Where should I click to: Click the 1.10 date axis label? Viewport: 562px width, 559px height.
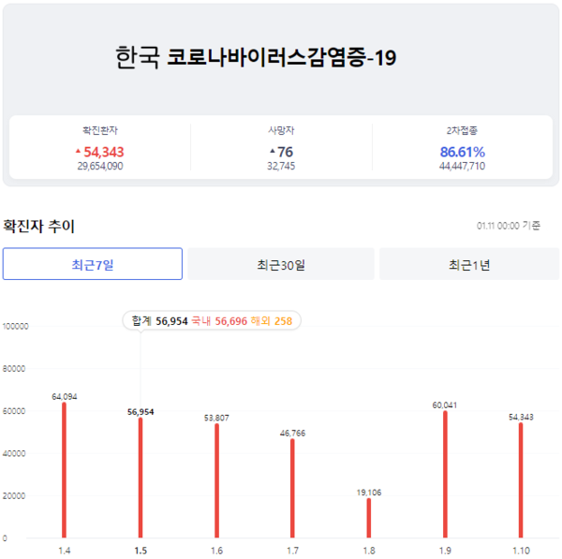tap(521, 551)
